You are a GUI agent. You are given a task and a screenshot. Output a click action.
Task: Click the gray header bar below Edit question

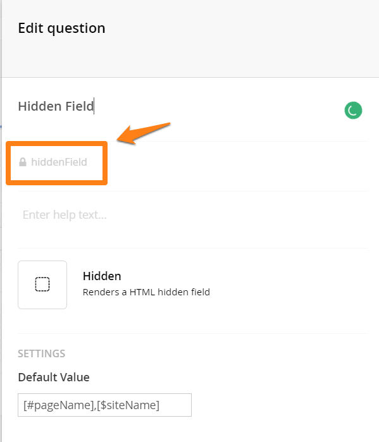click(x=190, y=61)
